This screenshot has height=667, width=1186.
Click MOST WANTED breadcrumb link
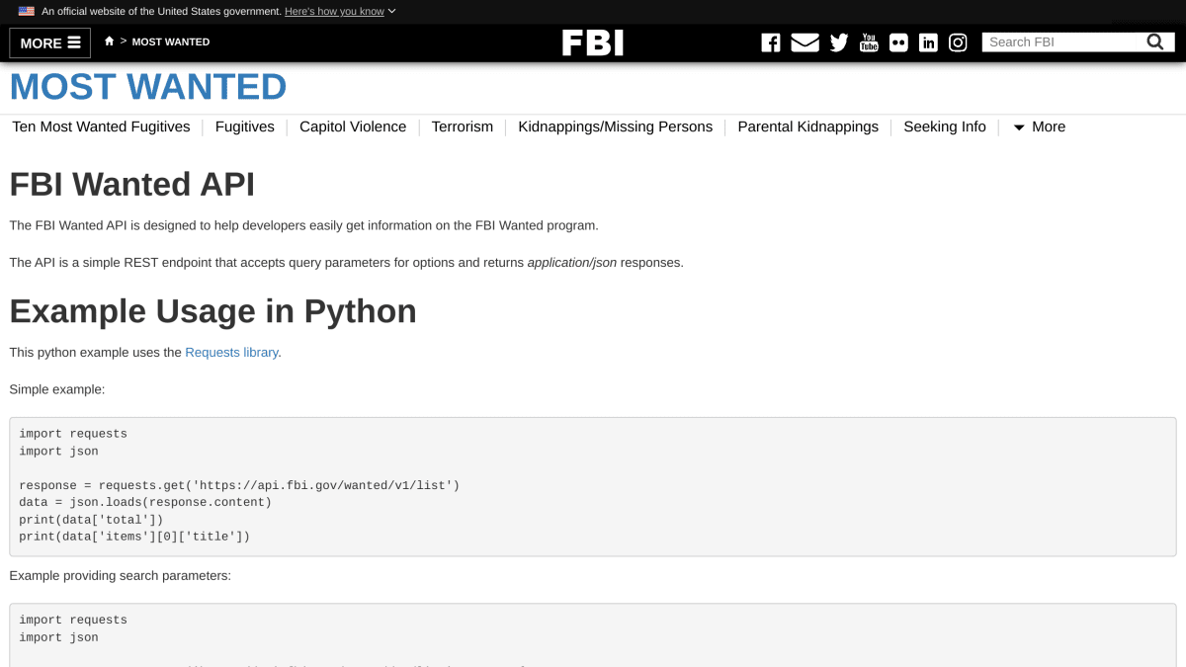pyautogui.click(x=171, y=42)
